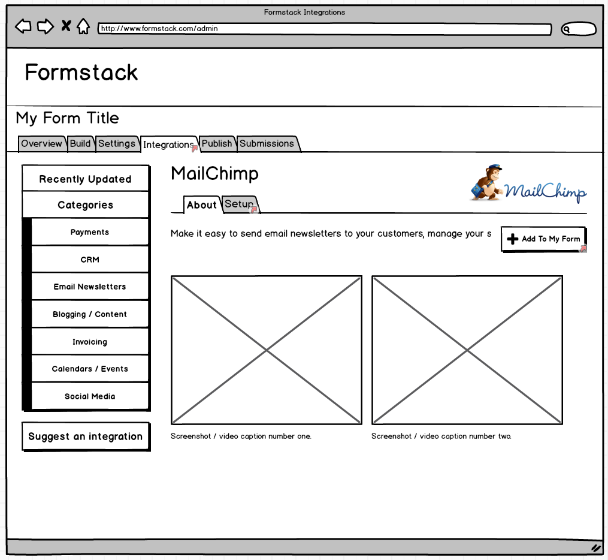Click the My Form Title heading
The image size is (608, 560).
click(68, 118)
